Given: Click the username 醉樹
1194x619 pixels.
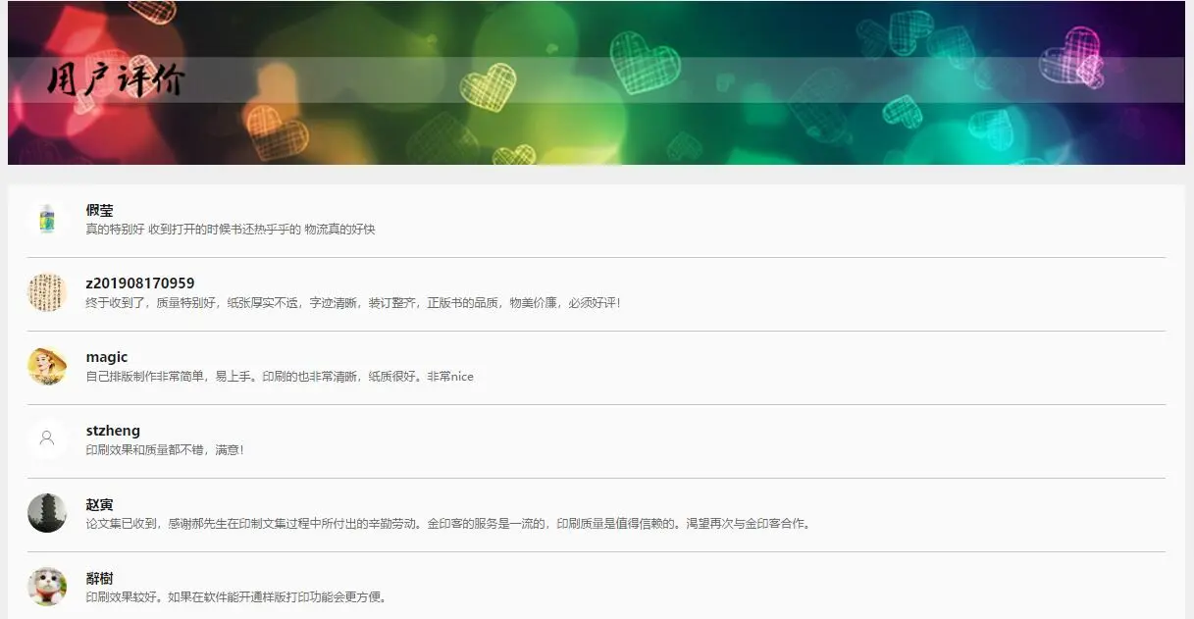Looking at the screenshot, I should [x=100, y=578].
